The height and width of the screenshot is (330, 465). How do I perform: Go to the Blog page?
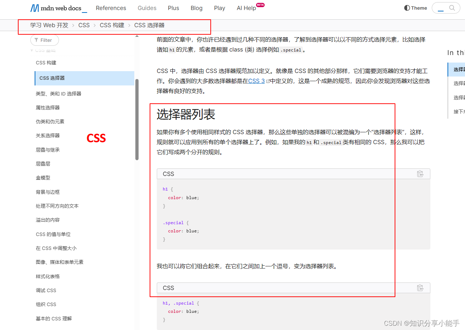click(196, 8)
